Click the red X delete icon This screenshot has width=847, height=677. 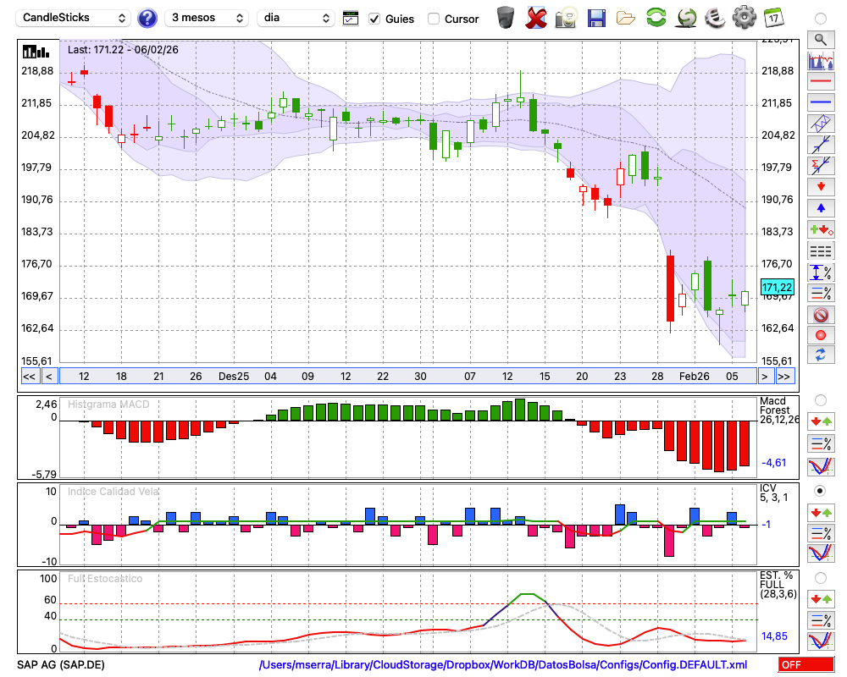[x=536, y=18]
